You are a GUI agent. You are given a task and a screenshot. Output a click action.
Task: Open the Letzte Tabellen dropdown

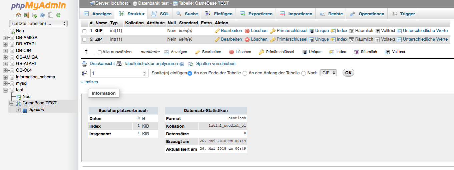tap(38, 24)
